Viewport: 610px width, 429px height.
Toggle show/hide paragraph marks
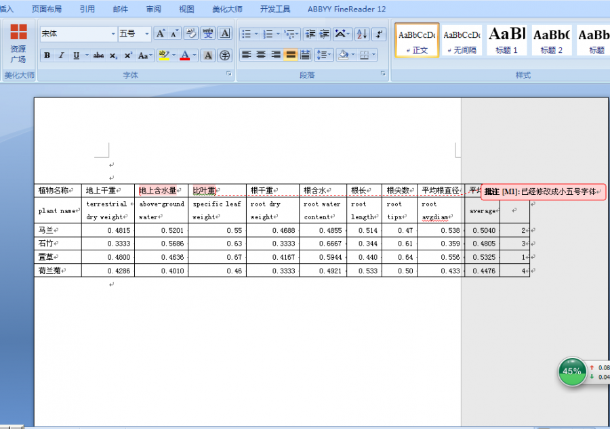coord(378,34)
